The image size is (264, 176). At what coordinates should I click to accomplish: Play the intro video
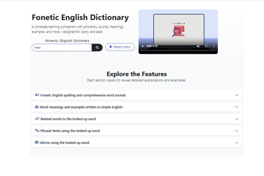143,46
